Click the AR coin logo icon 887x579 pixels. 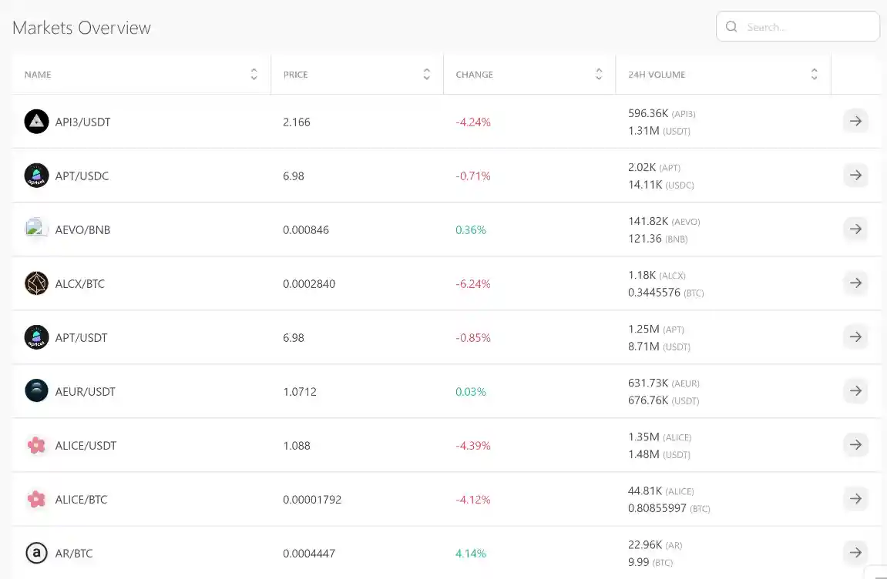[36, 553]
